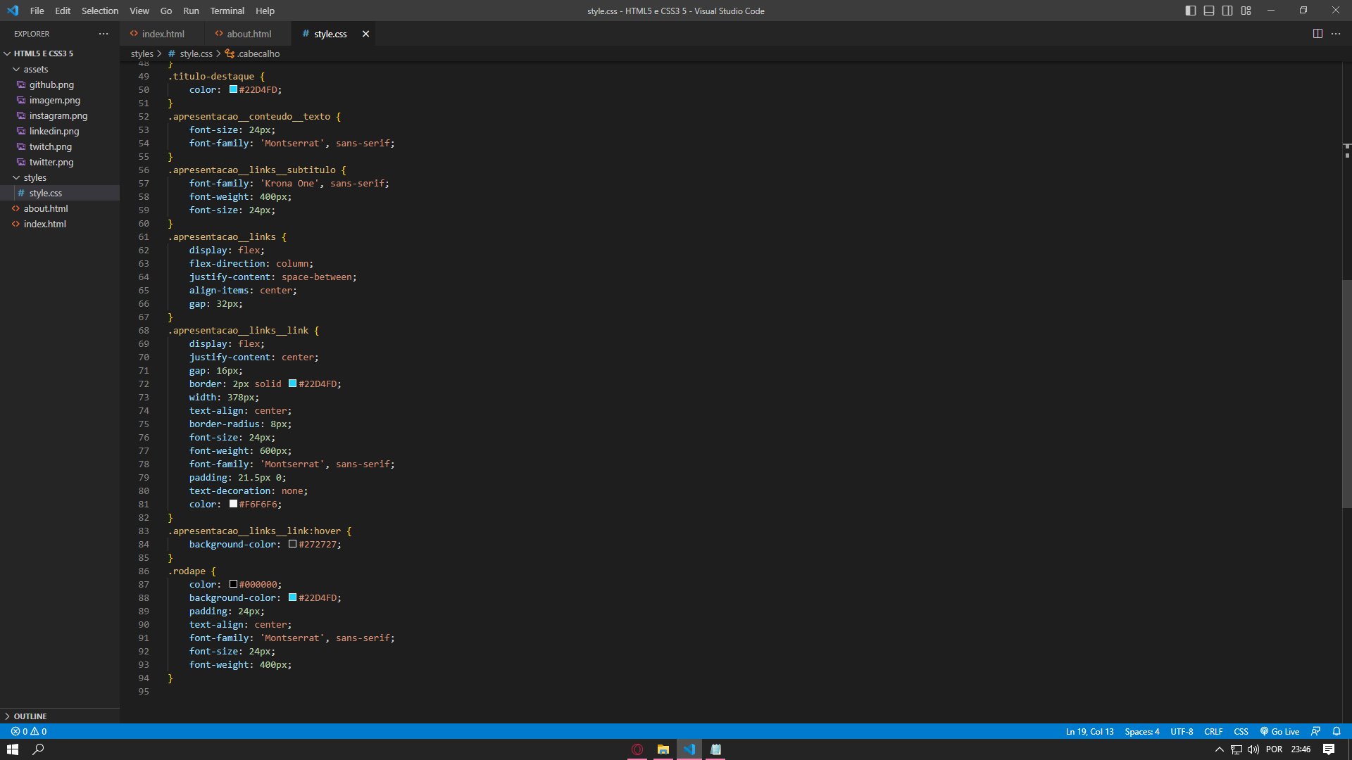Click the style.css breadcrumb segment

click(x=190, y=53)
